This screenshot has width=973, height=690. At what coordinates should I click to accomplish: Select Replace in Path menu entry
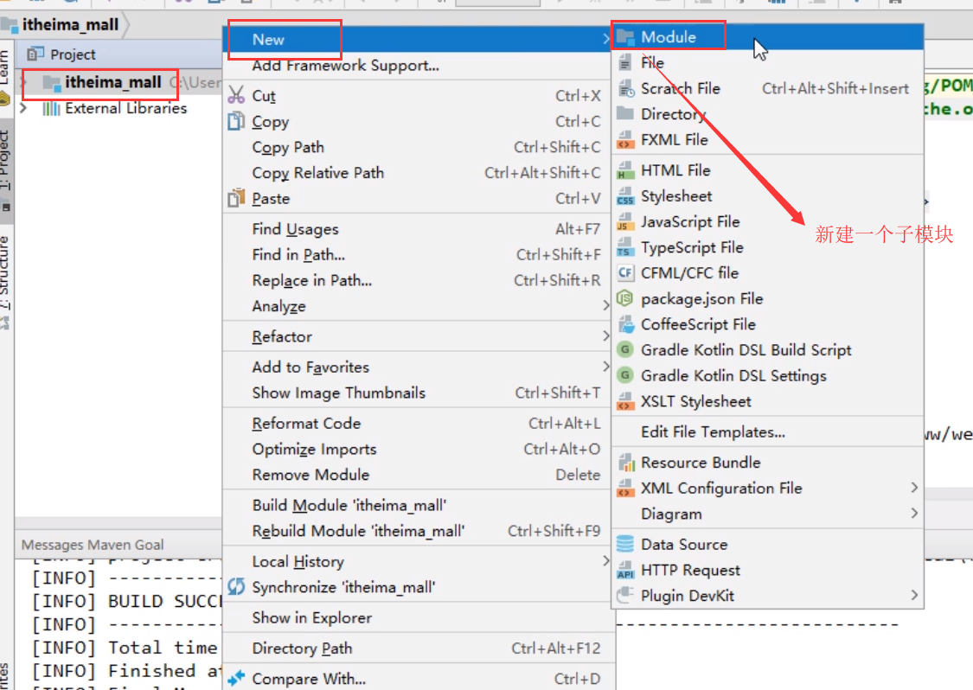point(419,280)
